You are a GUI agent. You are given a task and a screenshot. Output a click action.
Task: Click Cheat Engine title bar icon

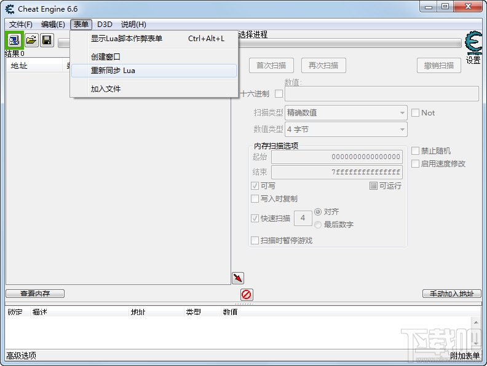coord(10,9)
